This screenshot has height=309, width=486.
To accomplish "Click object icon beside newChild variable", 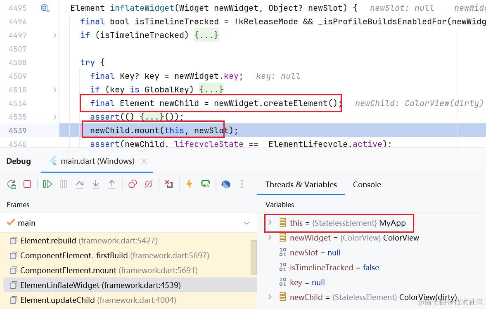I will (283, 297).
